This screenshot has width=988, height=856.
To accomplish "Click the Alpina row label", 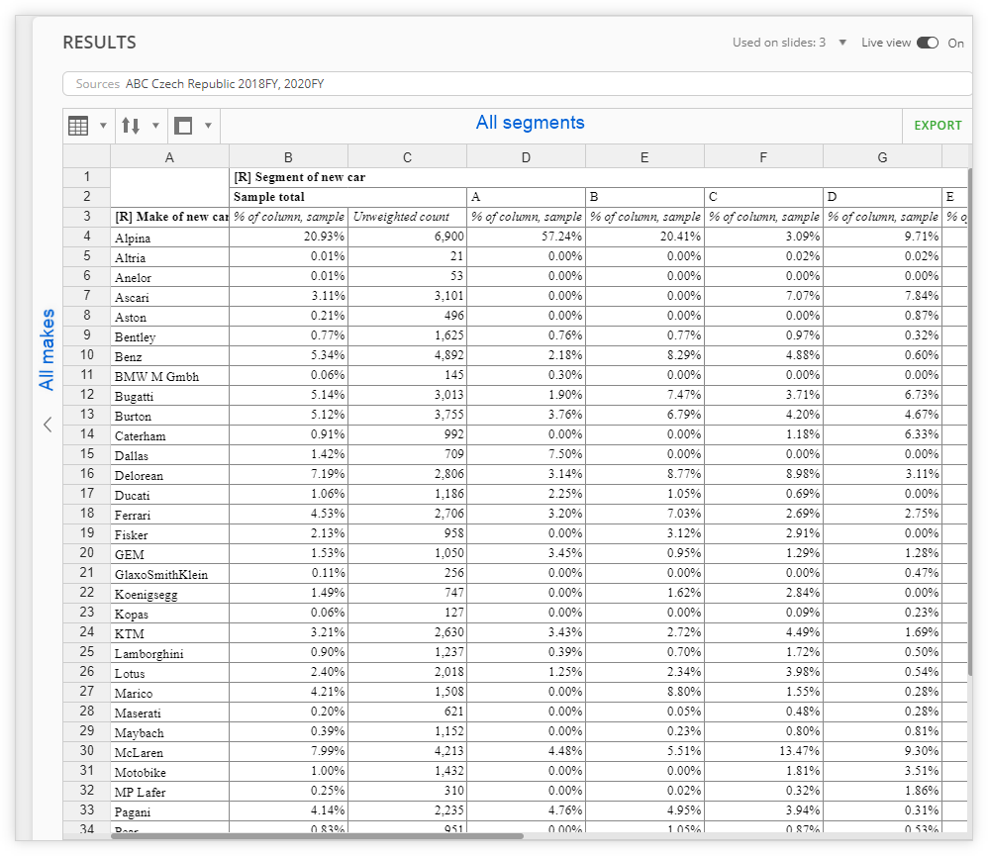I will pos(133,238).
